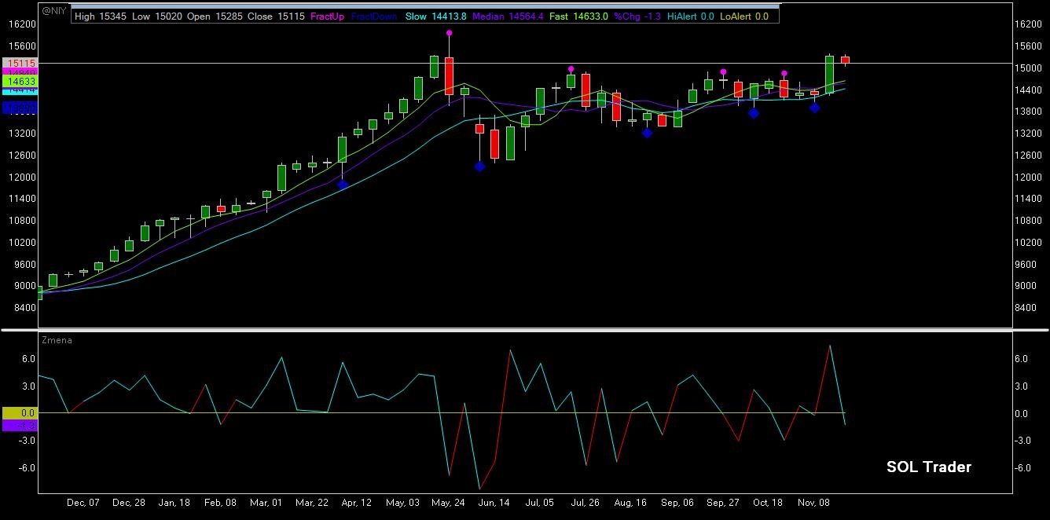Viewport: 1050px width, 520px height.
Task: Click the fractal-up dot above the Sep 27 candle
Action: click(x=723, y=71)
